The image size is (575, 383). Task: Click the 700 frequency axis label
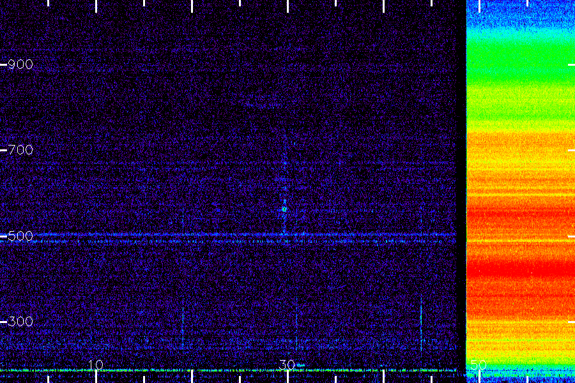(20, 150)
